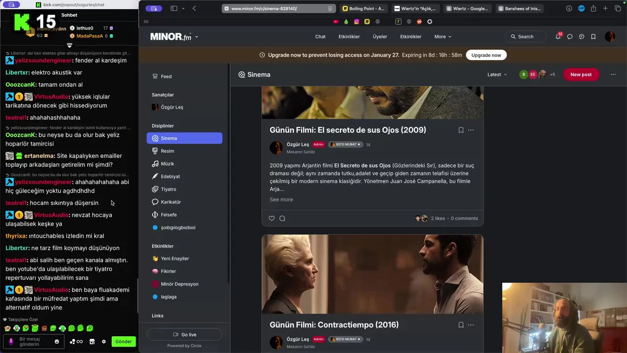Screen dimensions: 627x353
Task: Select the Karikatür space
Action: 185,202
